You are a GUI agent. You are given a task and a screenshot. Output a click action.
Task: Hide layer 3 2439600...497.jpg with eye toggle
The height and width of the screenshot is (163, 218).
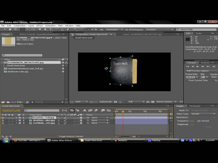(x=3, y=123)
